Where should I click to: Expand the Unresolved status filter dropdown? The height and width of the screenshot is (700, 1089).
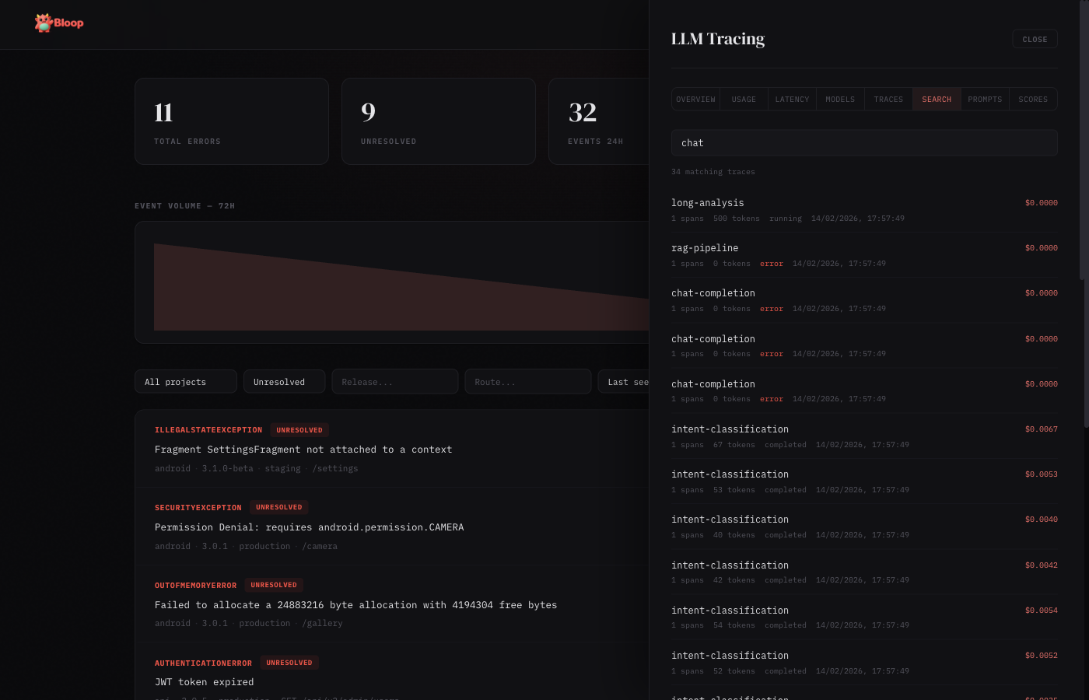[284, 382]
